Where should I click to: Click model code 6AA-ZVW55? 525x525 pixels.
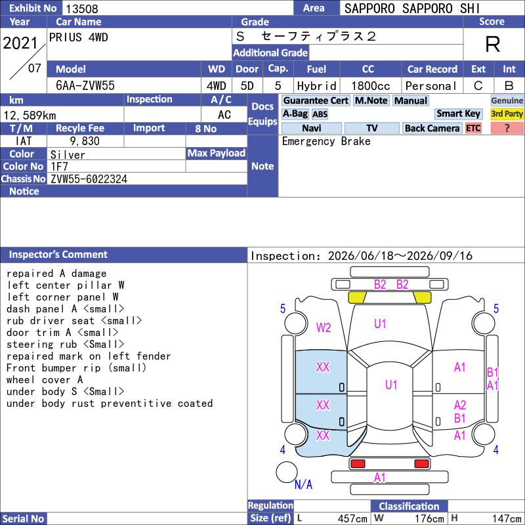(85, 86)
